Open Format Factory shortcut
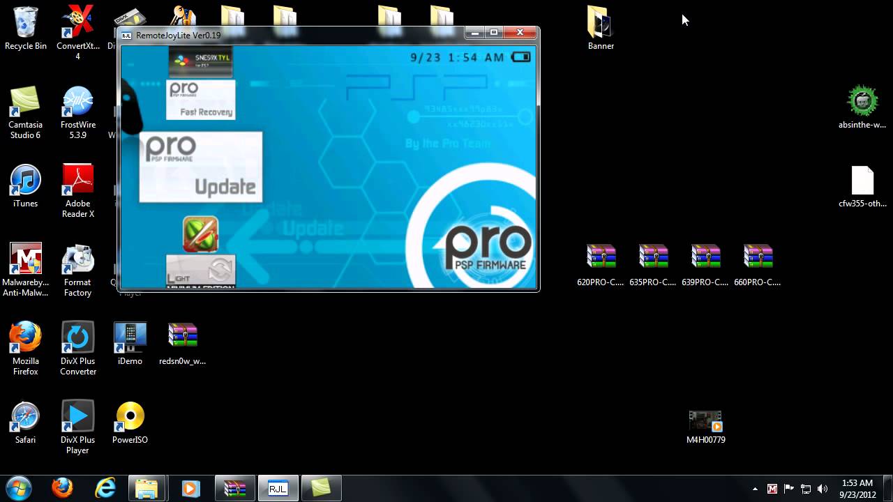 click(77, 271)
